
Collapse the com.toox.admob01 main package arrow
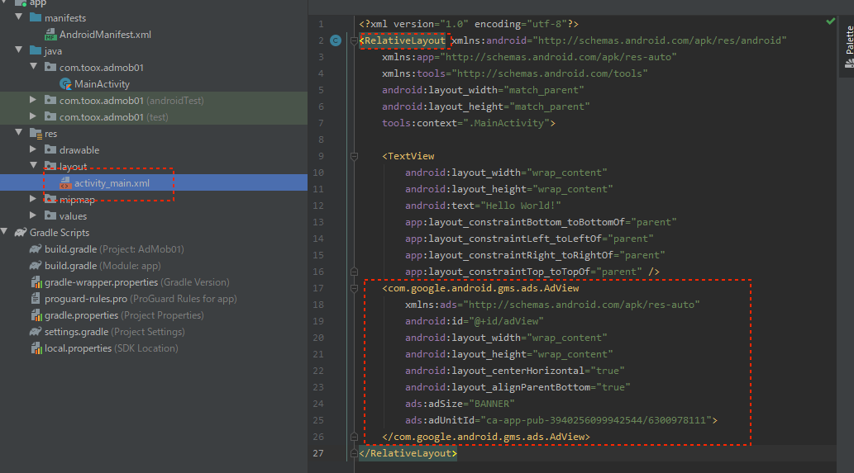pos(34,66)
